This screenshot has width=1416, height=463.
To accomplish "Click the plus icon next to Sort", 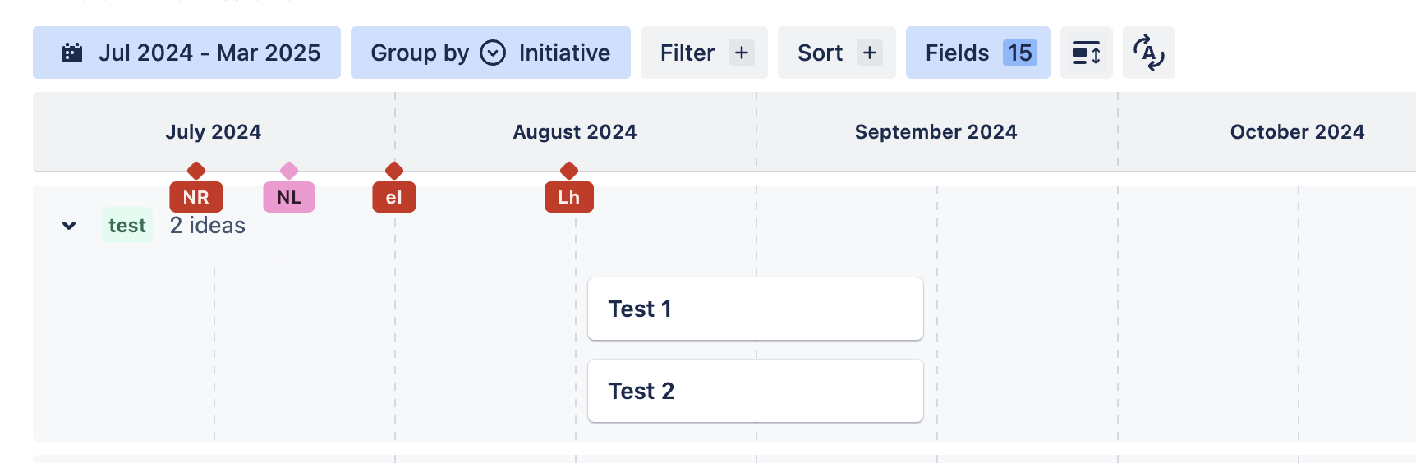I will coord(869,53).
